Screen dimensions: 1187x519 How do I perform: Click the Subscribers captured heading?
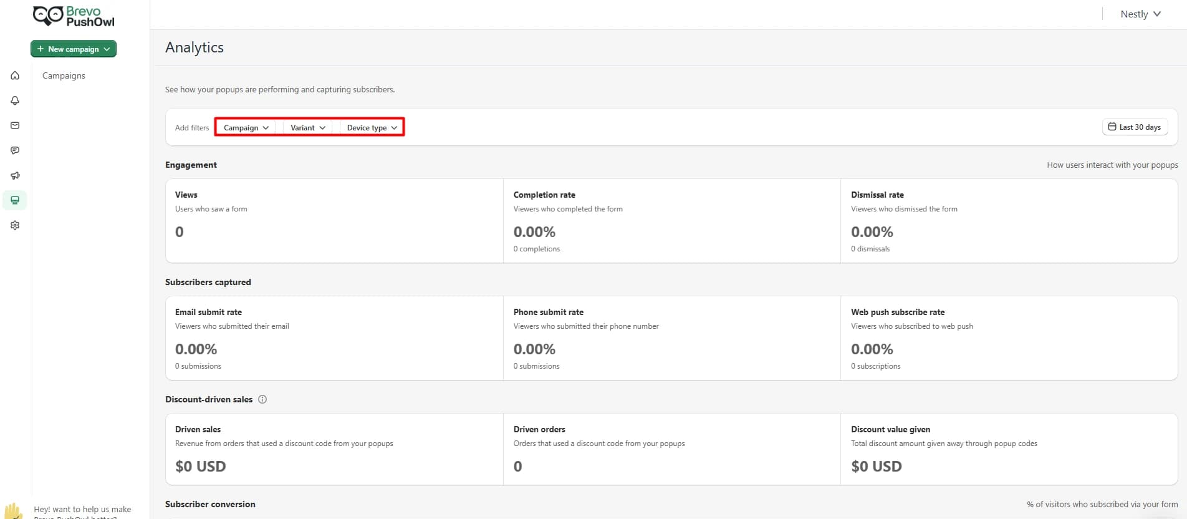click(208, 282)
